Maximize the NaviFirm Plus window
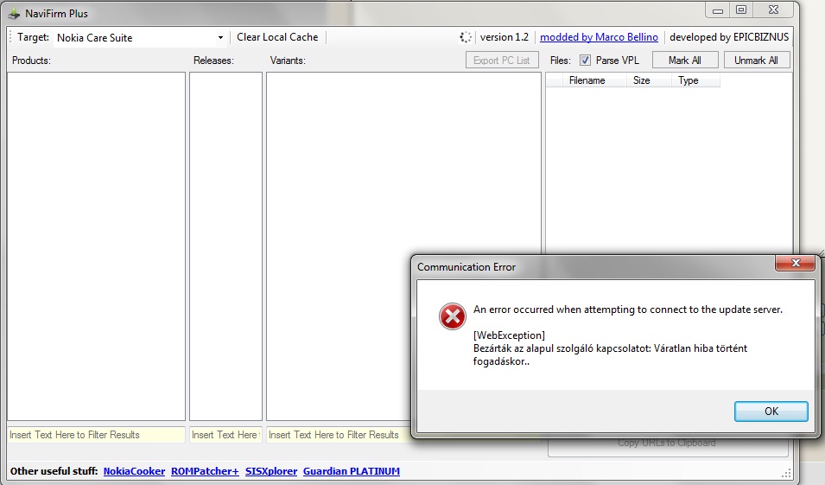 tap(741, 10)
